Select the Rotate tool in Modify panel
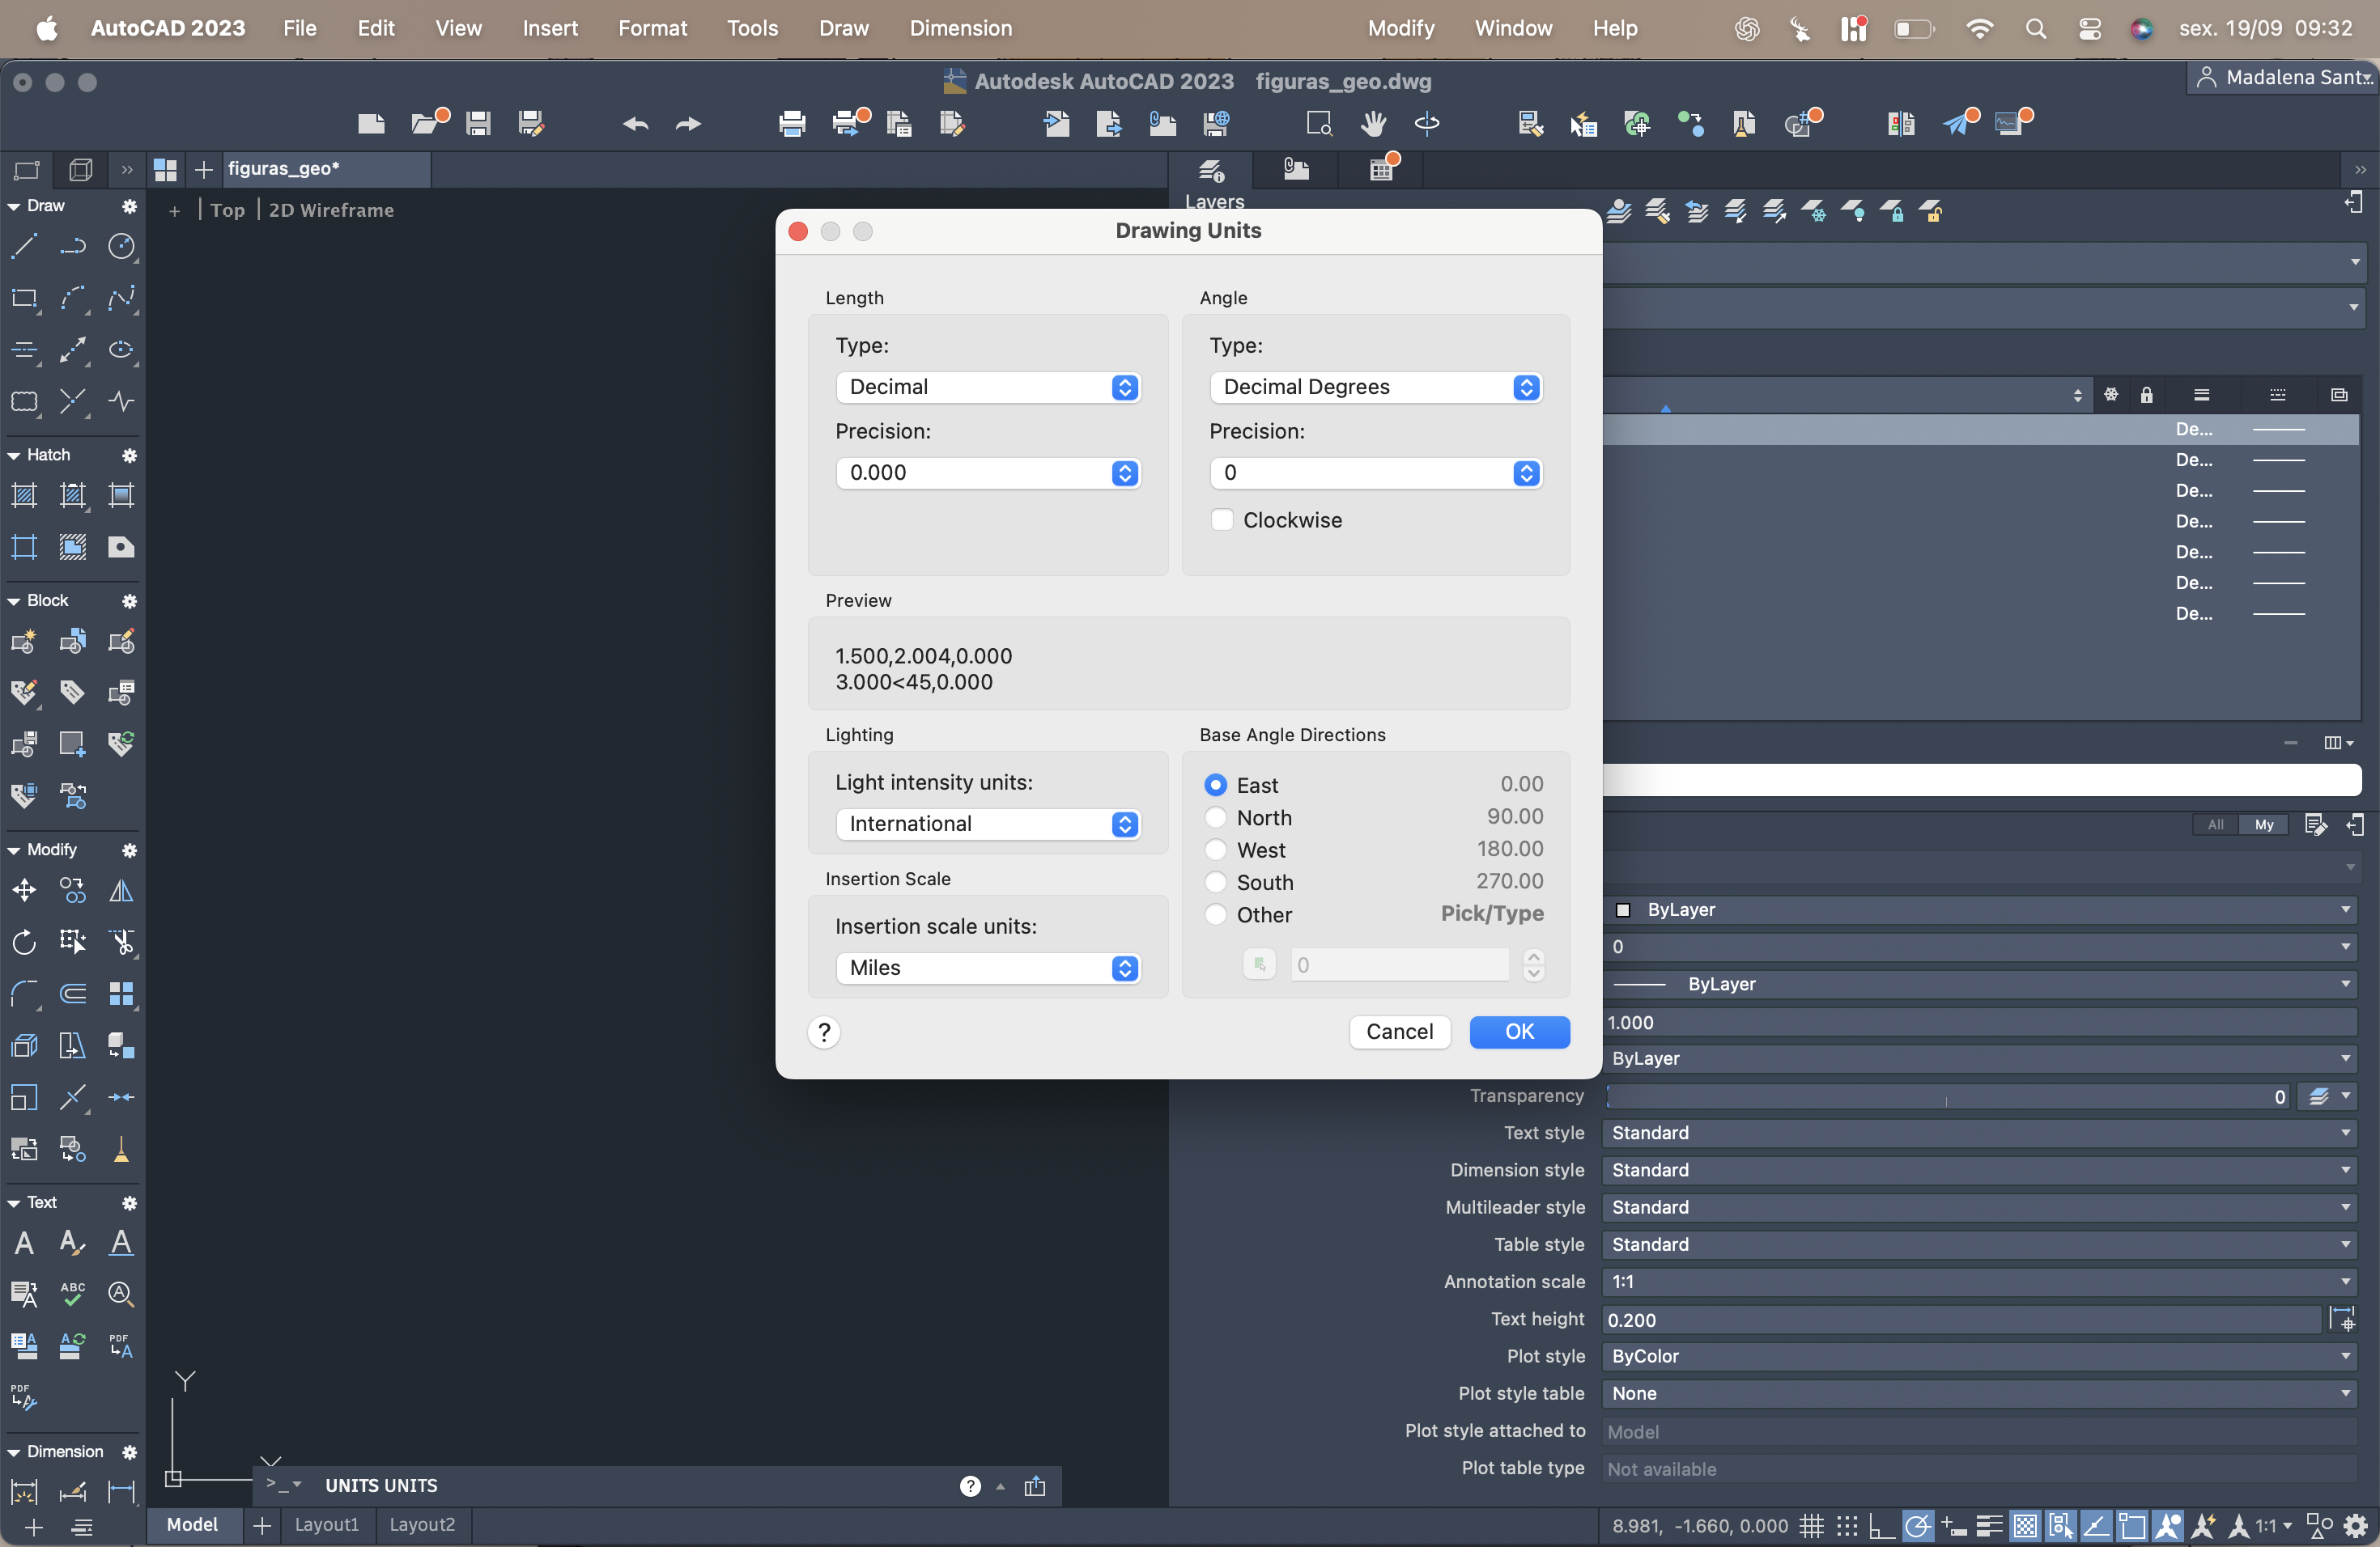 pyautogui.click(x=24, y=942)
